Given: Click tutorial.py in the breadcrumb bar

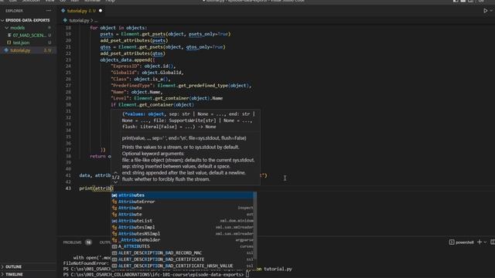Looking at the screenshot, I should [79, 21].
